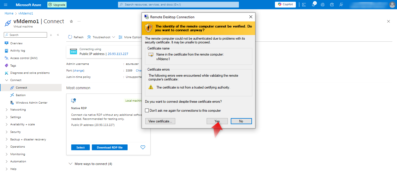This screenshot has width=397, height=178.
Task: Click Yes in Remote Desktop dialog
Action: point(217,121)
